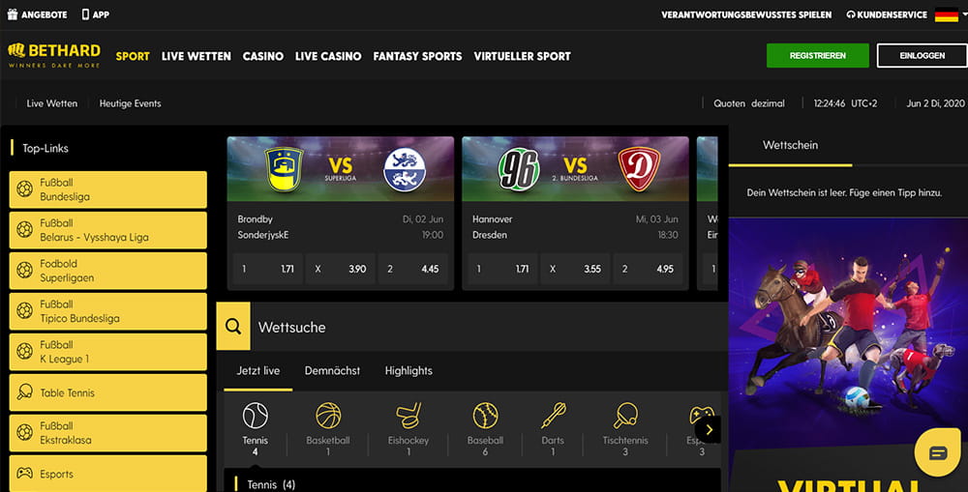Click football icon beside Belarus Vysshaya Liga

click(x=25, y=229)
